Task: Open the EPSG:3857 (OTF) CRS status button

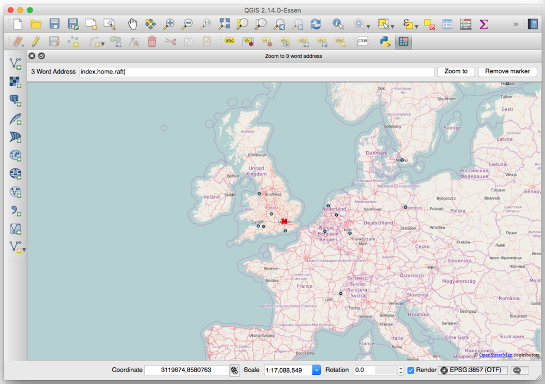Action: [x=473, y=370]
